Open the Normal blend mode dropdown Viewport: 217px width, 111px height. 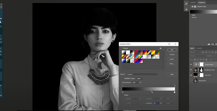pos(198,56)
